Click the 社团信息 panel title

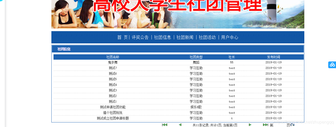pyautogui.click(x=64, y=49)
